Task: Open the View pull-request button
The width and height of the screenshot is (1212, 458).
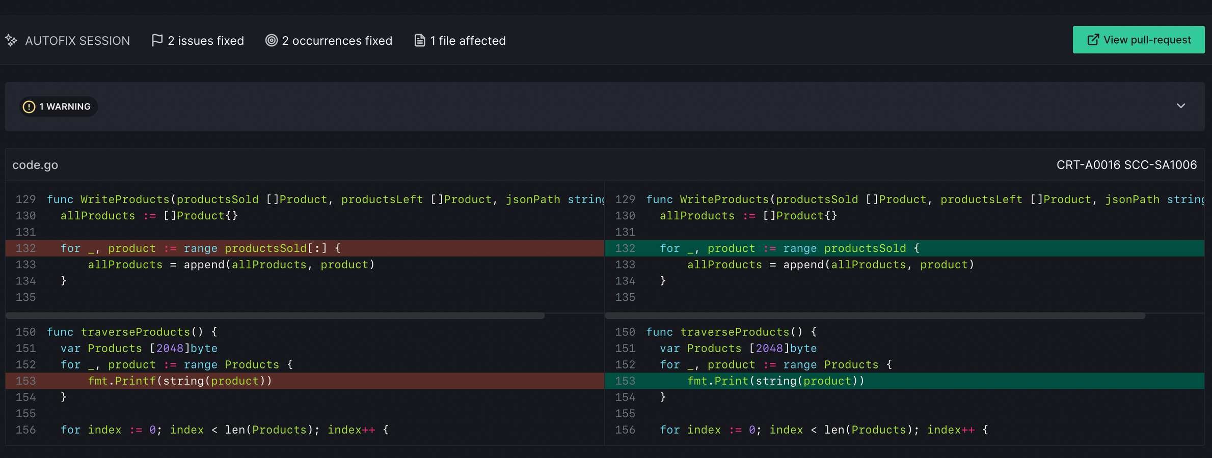Action: click(1138, 40)
